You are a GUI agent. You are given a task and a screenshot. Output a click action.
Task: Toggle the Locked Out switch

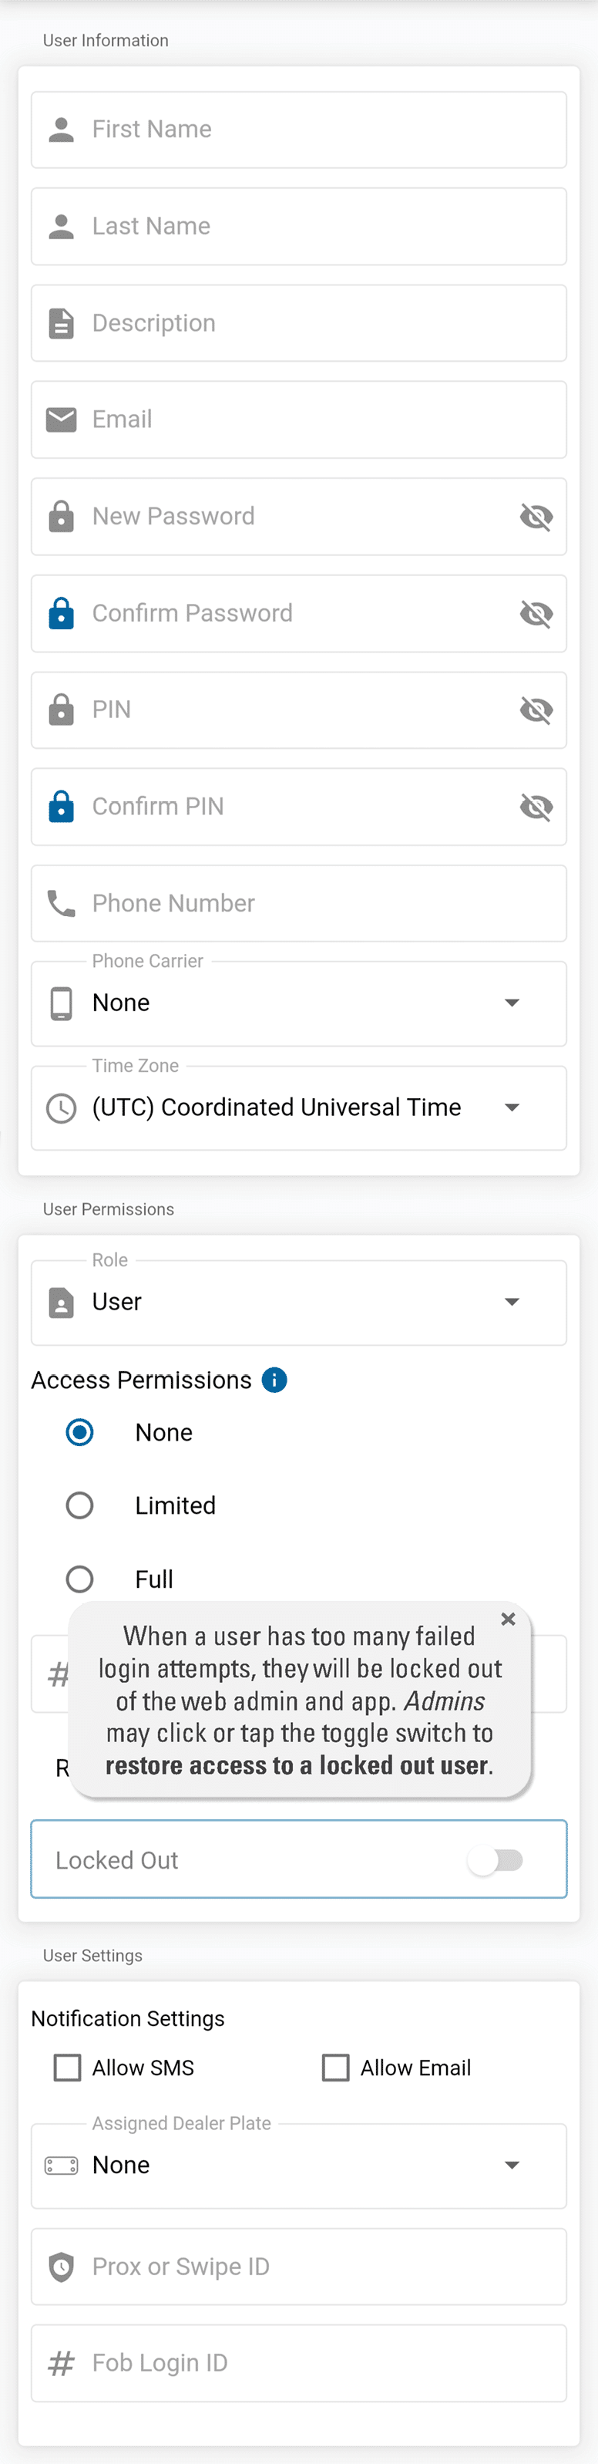coord(495,1860)
